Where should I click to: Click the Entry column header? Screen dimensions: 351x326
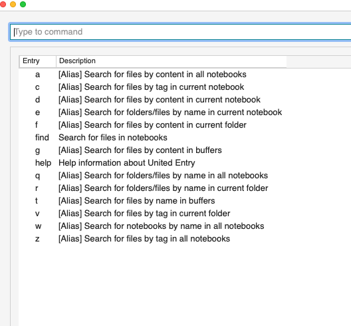37,61
